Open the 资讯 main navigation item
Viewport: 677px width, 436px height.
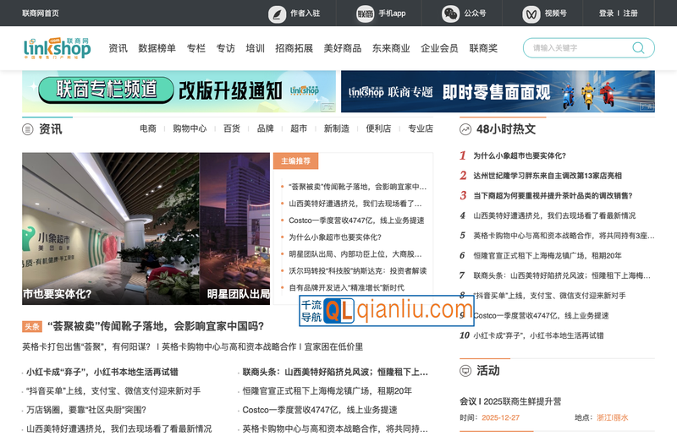tap(118, 48)
